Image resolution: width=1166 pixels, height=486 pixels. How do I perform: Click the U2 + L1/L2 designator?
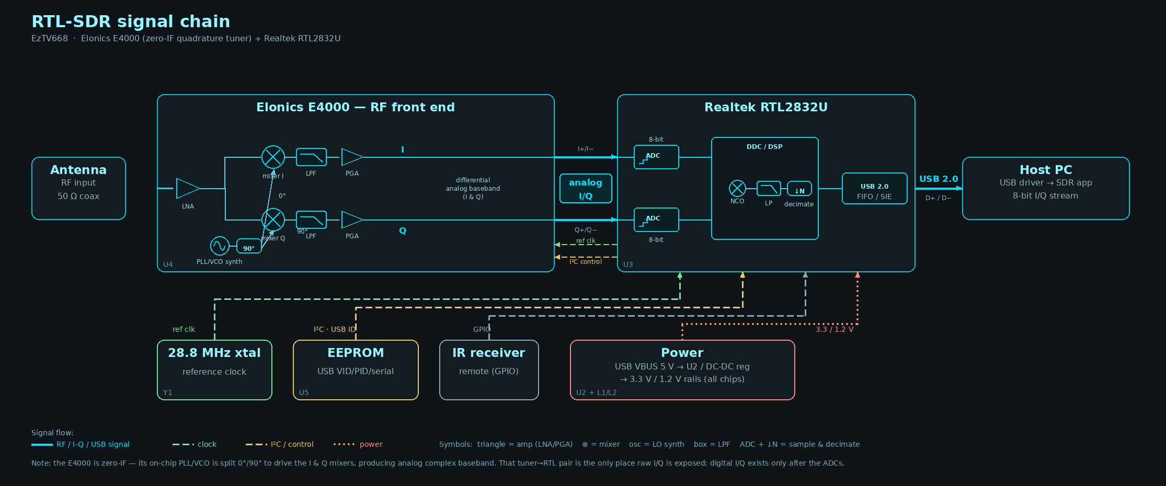[596, 392]
